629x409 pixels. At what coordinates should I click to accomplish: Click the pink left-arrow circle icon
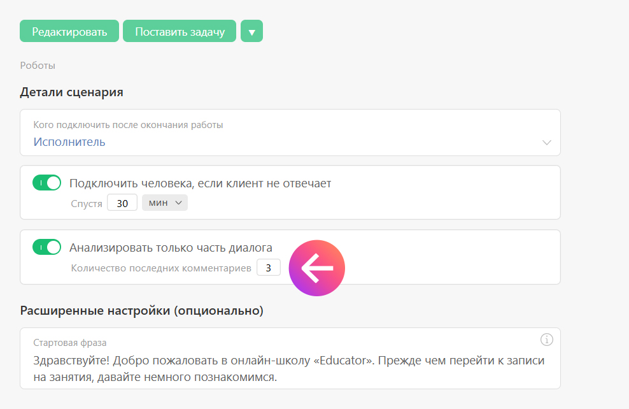(316, 268)
